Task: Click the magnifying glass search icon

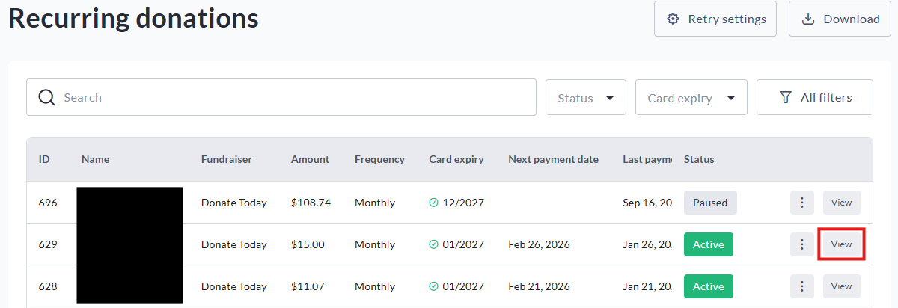Action: pos(46,97)
